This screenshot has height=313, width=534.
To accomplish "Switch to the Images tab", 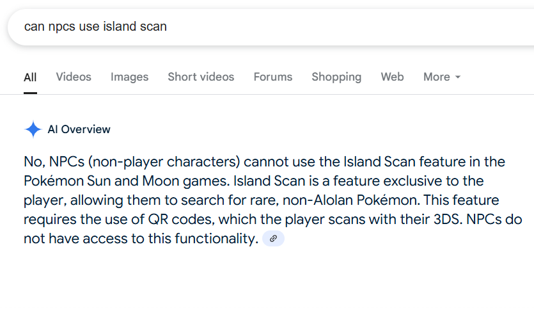I will [x=129, y=77].
